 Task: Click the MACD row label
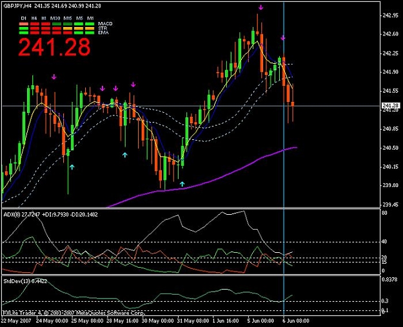105,24
